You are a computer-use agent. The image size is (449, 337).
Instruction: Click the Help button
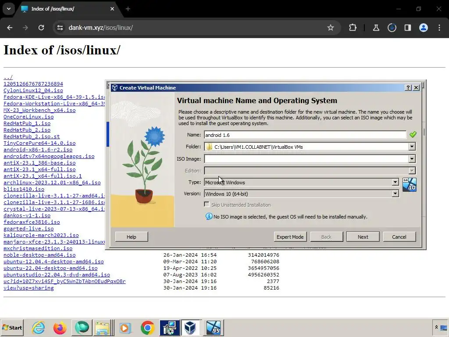[132, 237]
